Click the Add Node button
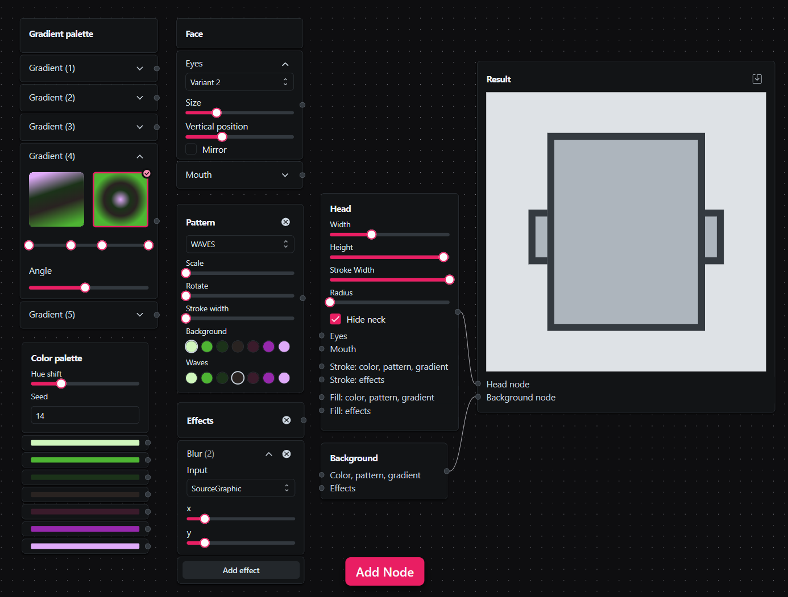This screenshot has width=788, height=597. coord(385,571)
